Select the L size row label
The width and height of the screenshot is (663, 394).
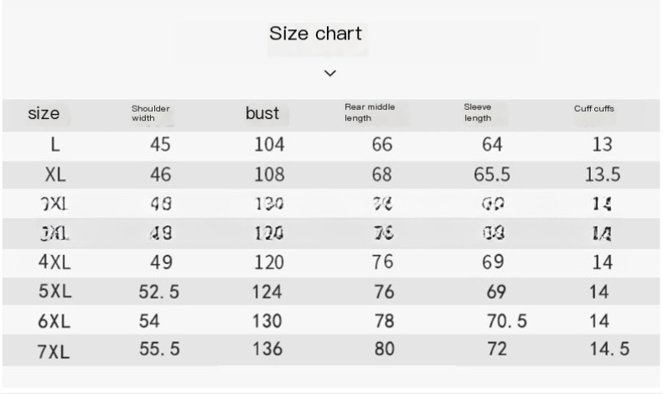55,144
